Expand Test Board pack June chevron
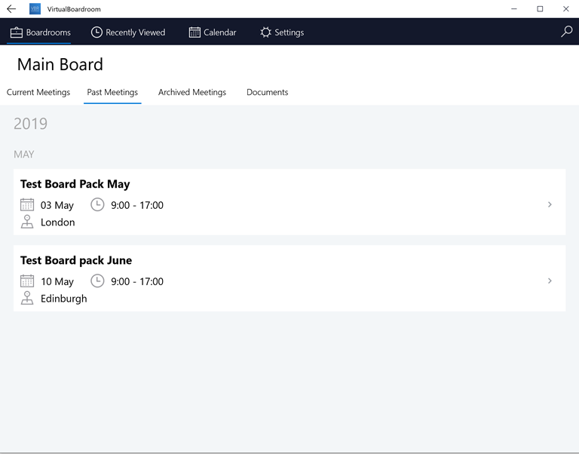This screenshot has width=579, height=454. click(550, 281)
